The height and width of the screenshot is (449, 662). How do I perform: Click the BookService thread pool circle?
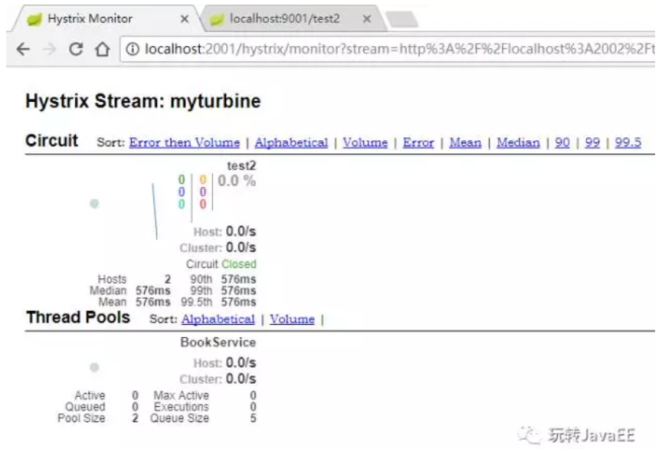(95, 366)
